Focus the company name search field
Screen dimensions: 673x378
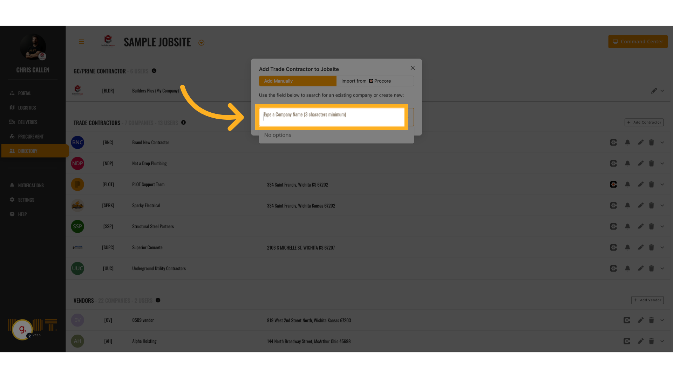coord(331,117)
